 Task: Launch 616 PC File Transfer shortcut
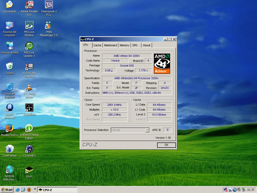[x=29, y=70]
